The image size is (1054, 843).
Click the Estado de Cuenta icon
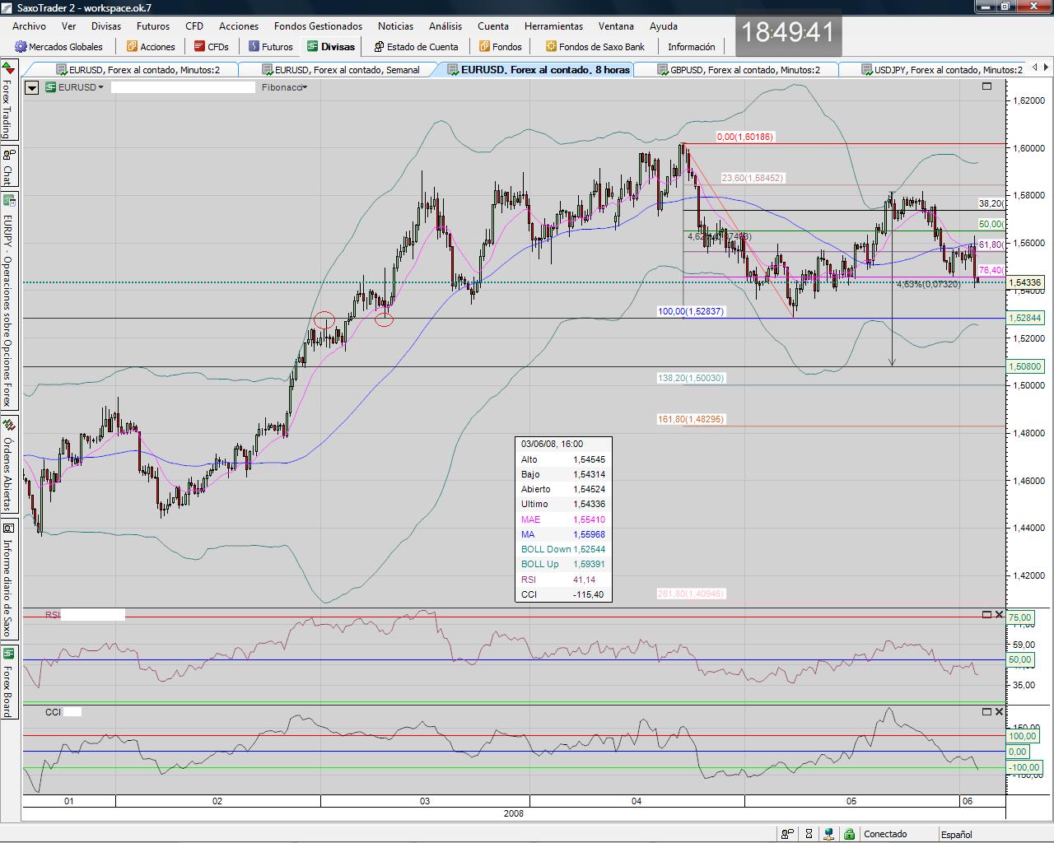click(x=379, y=47)
